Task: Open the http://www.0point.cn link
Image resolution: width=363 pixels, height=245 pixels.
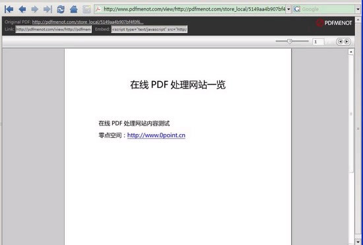Action: (156, 135)
